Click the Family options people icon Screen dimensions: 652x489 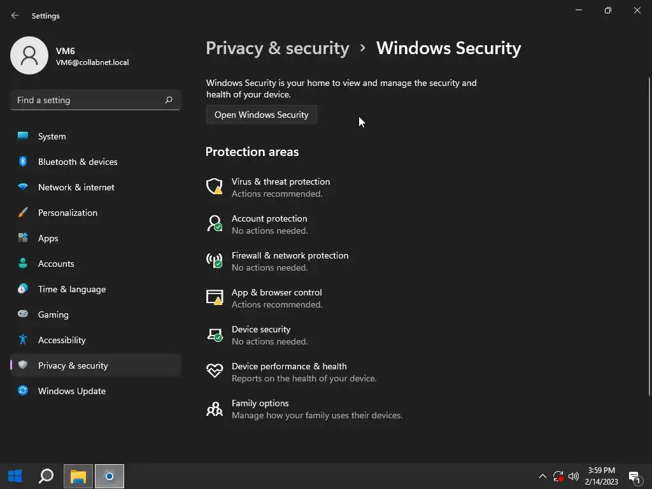coord(215,409)
